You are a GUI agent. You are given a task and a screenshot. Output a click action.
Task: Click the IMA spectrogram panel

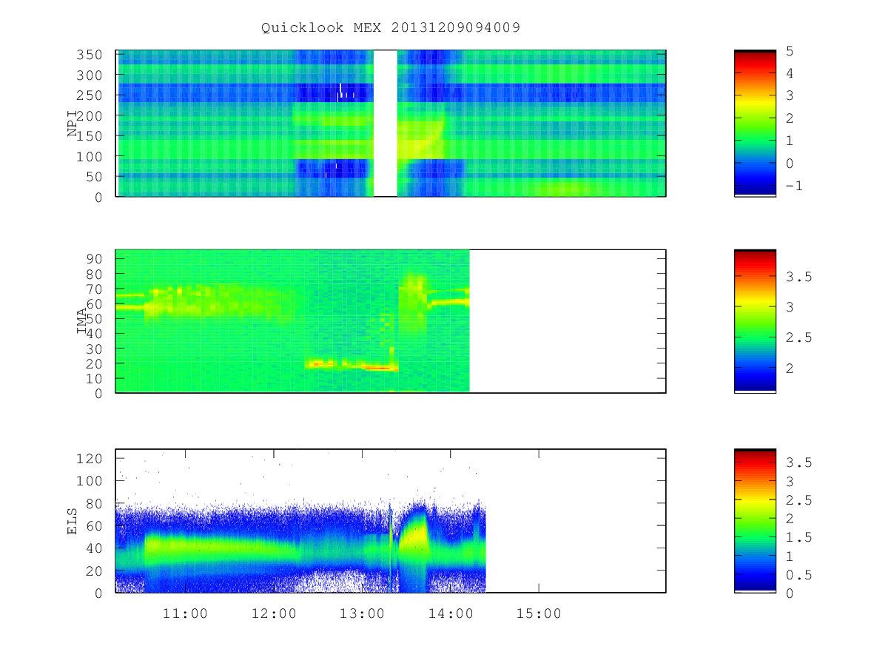[x=391, y=321]
